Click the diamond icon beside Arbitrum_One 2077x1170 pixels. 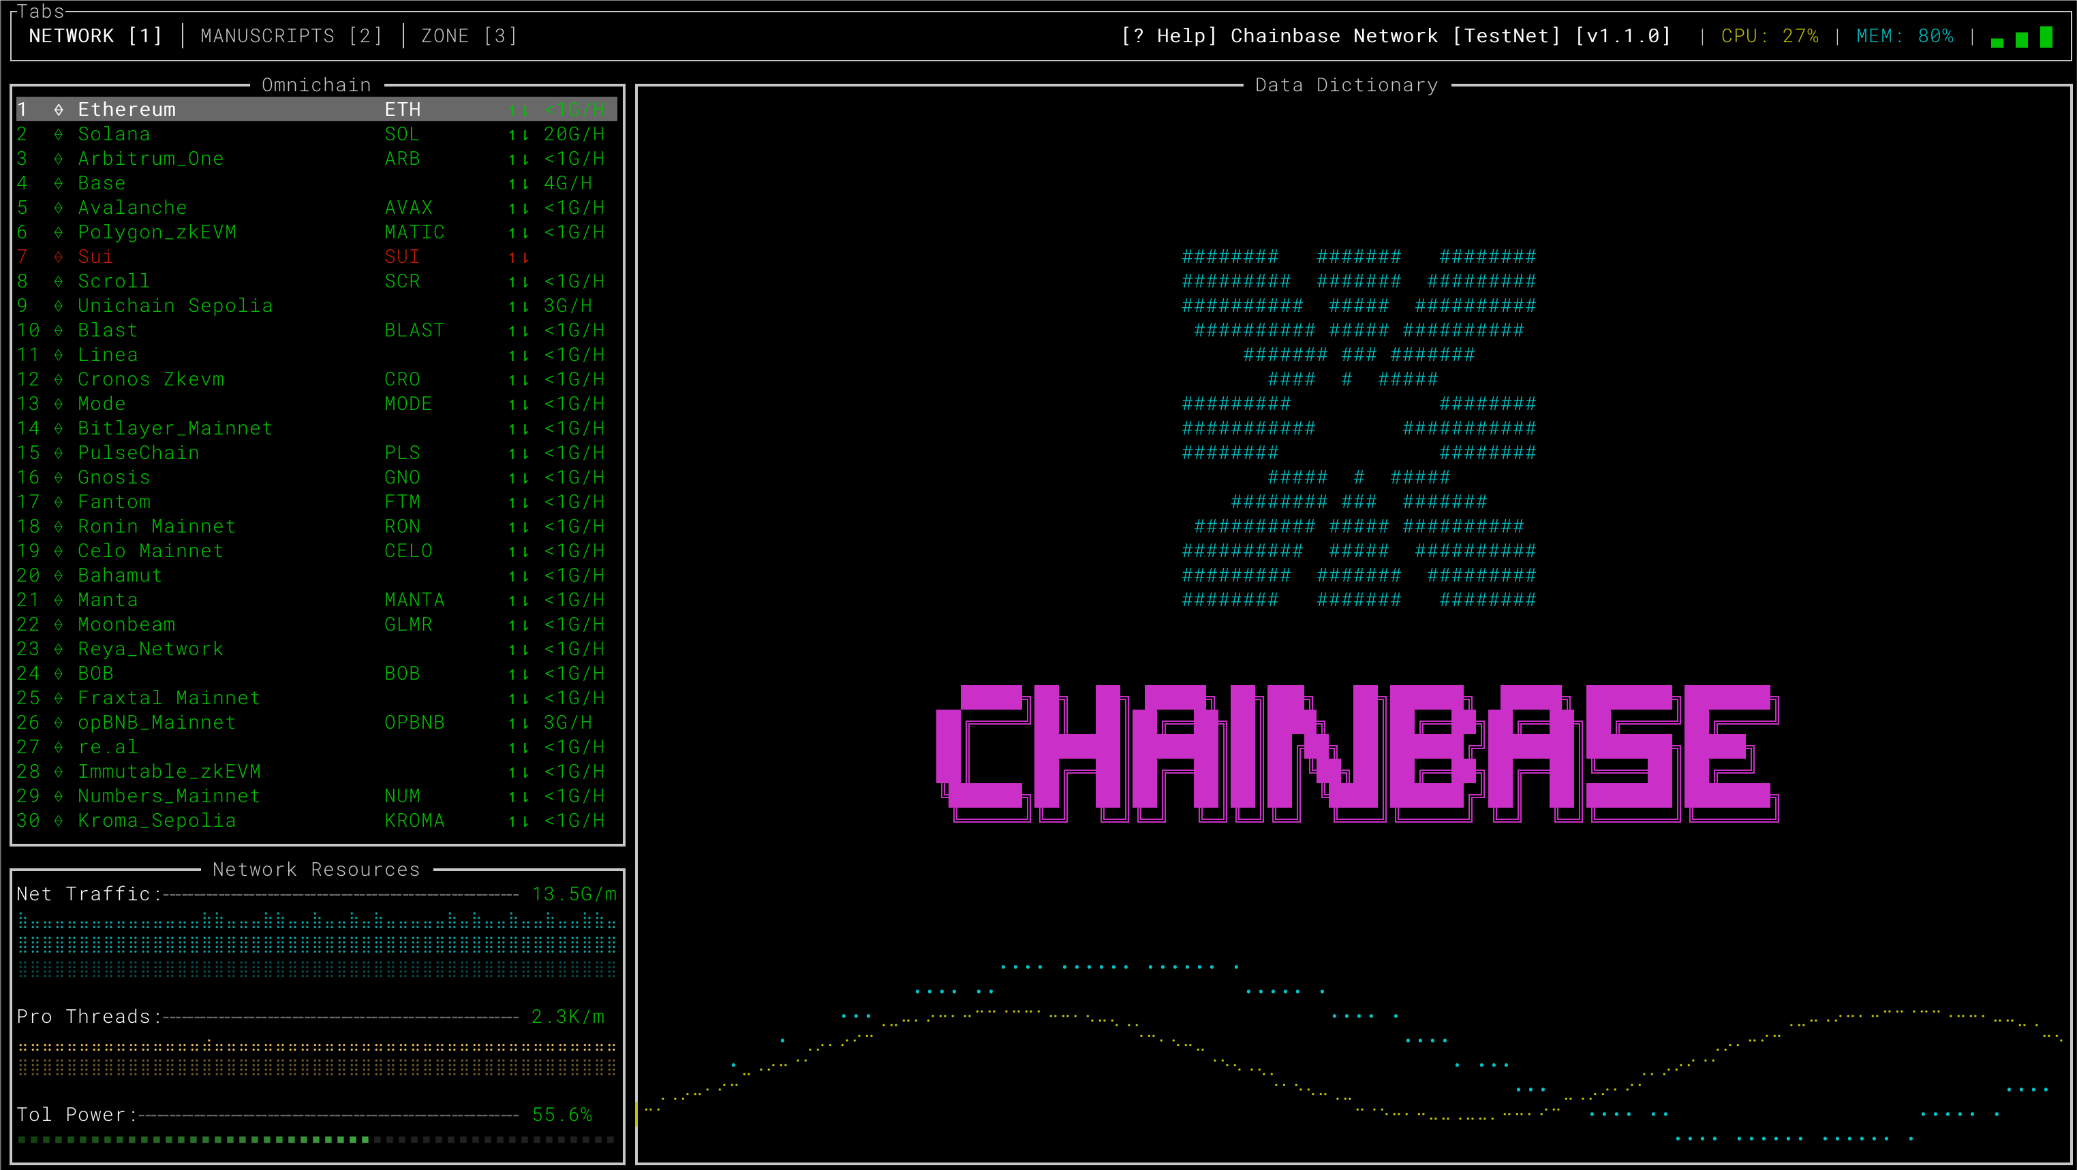click(x=59, y=159)
